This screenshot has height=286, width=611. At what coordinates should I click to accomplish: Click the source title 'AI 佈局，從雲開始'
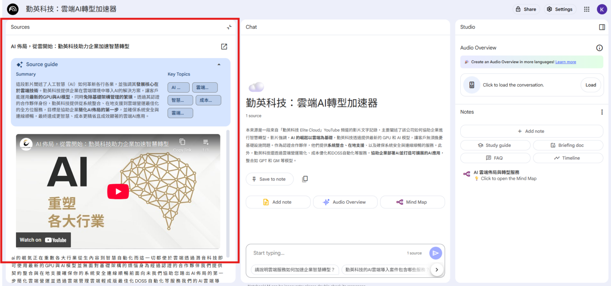(x=70, y=47)
